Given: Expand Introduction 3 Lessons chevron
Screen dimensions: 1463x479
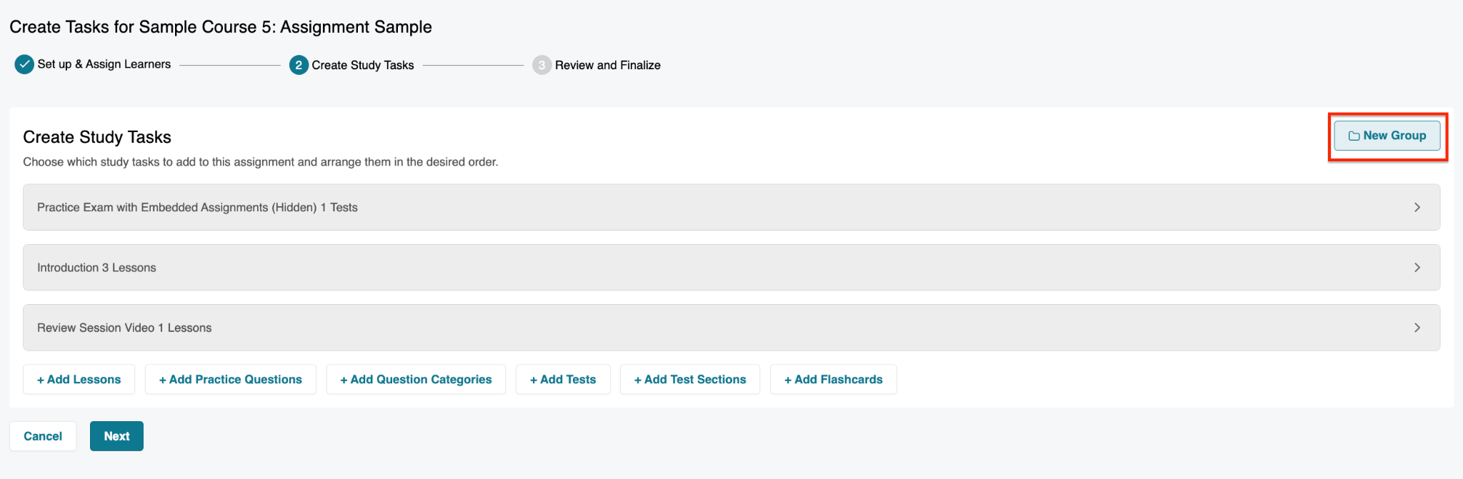Looking at the screenshot, I should pyautogui.click(x=1417, y=268).
